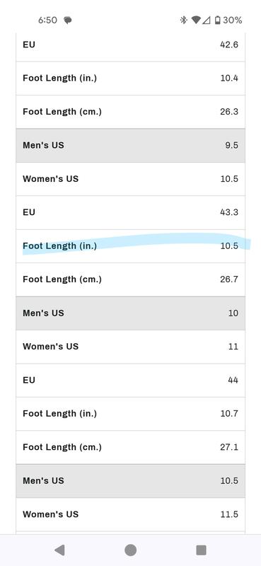Tap the Foot Length (cm.) 27.1 row

[x=130, y=448]
